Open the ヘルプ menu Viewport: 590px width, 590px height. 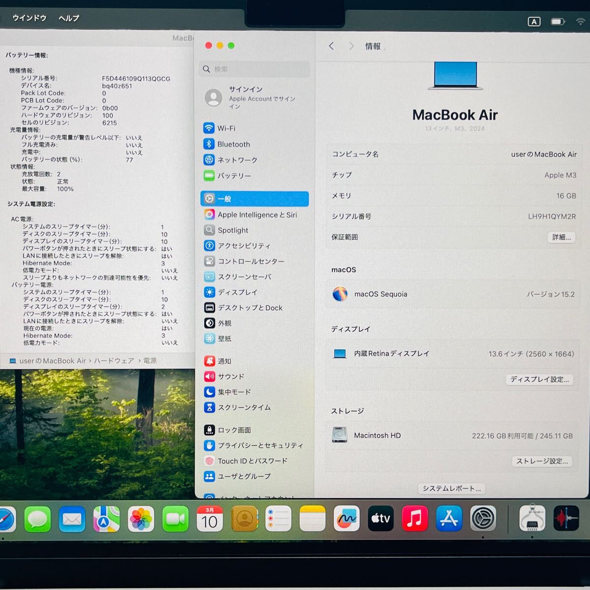(69, 18)
